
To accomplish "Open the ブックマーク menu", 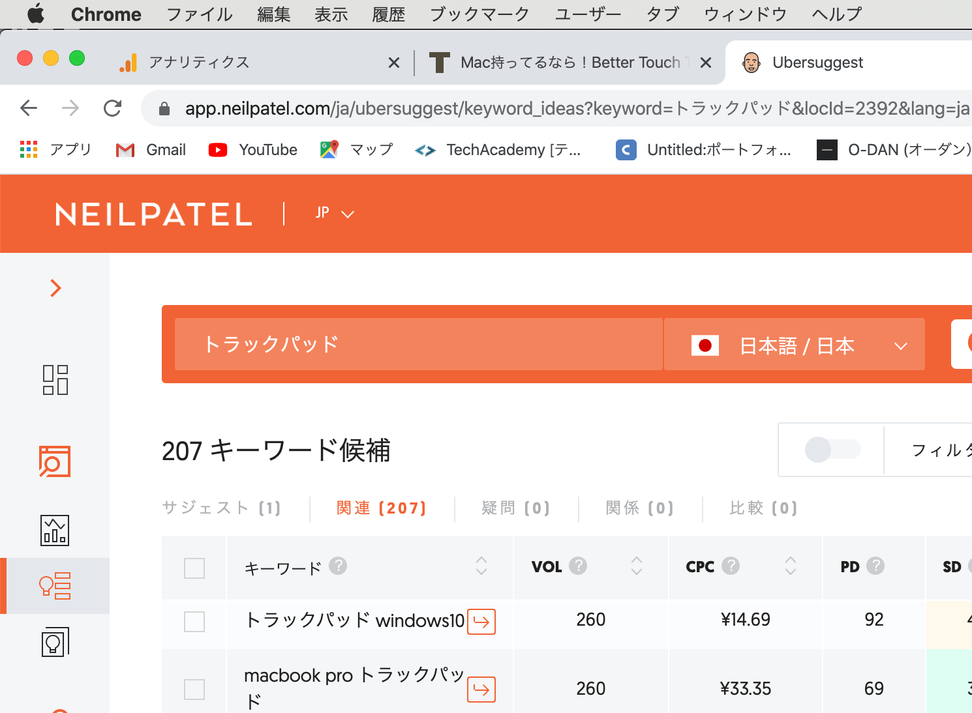I will (x=479, y=14).
